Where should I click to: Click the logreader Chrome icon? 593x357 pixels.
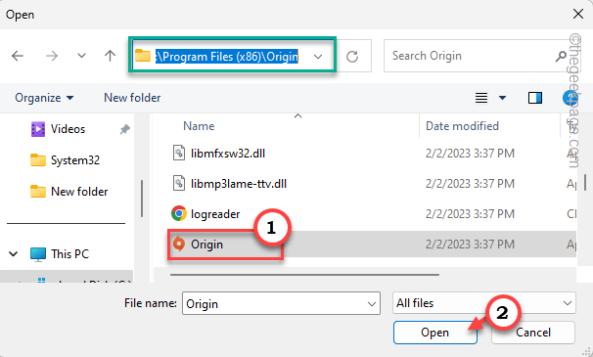[179, 213]
